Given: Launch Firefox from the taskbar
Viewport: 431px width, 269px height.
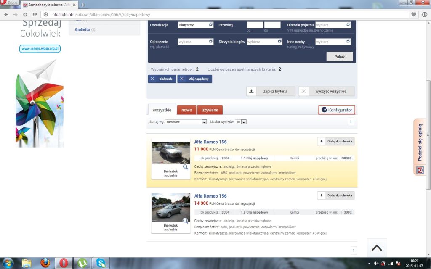Looking at the screenshot, I should [45, 263].
